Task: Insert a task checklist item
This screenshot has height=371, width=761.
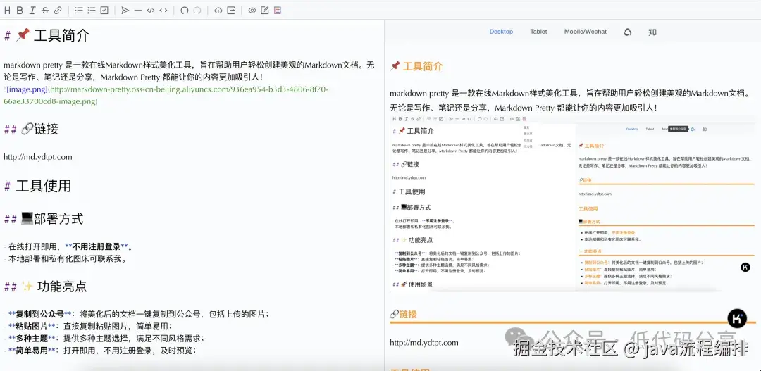Action: pos(104,10)
